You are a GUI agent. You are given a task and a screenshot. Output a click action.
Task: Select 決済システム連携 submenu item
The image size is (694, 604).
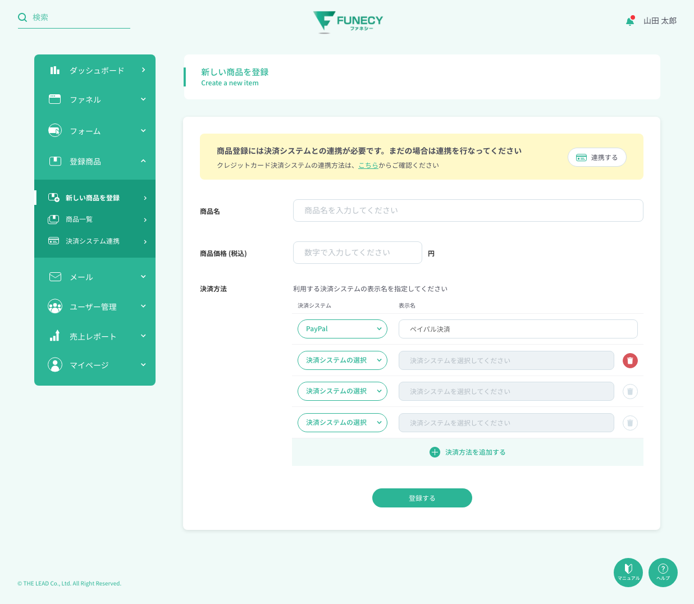95,241
